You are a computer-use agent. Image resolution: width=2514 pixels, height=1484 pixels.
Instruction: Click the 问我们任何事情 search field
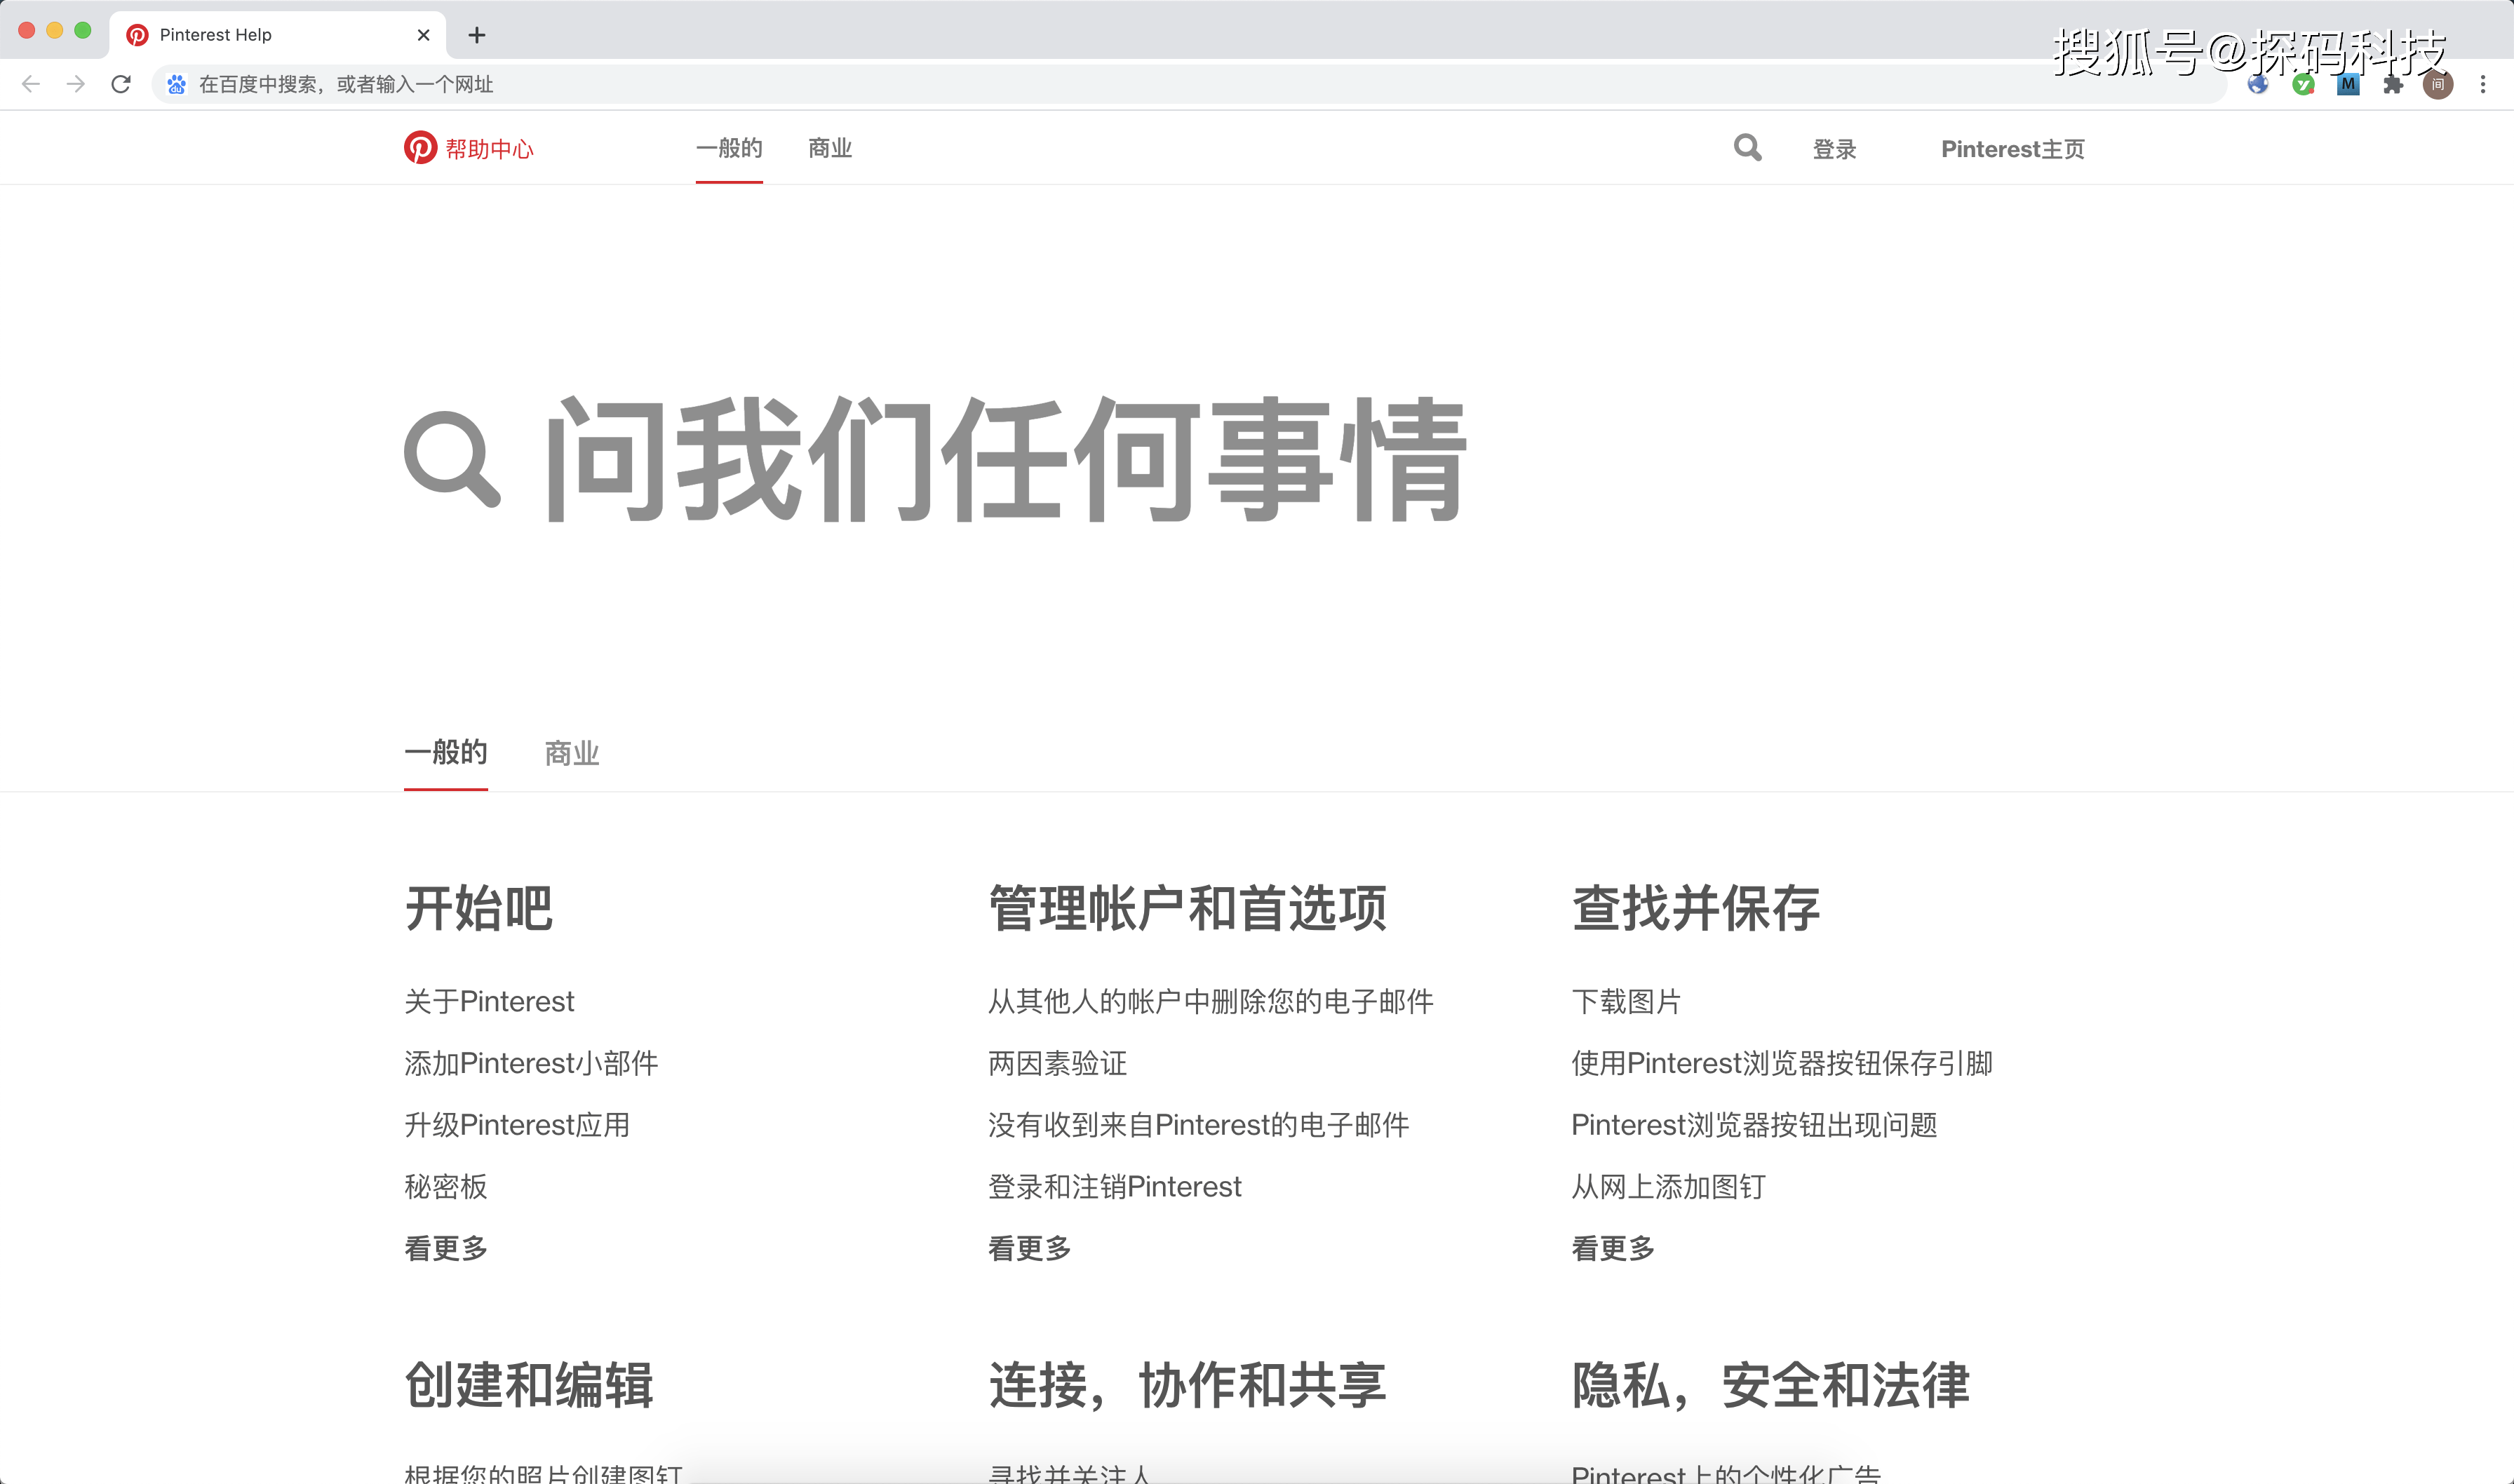1005,459
